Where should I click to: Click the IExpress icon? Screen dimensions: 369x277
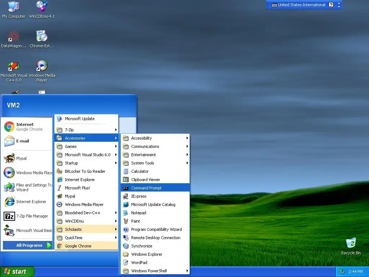(x=126, y=196)
